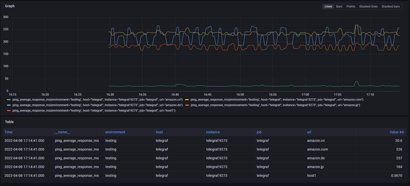Click yellow swatch of amazon.com series
410x186 pixels.
(187, 100)
